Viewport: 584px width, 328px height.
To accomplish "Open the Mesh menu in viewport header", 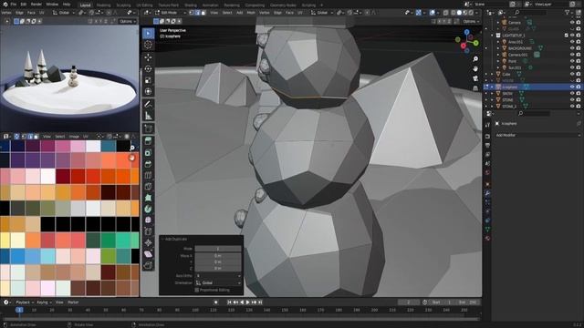I will [x=251, y=13].
